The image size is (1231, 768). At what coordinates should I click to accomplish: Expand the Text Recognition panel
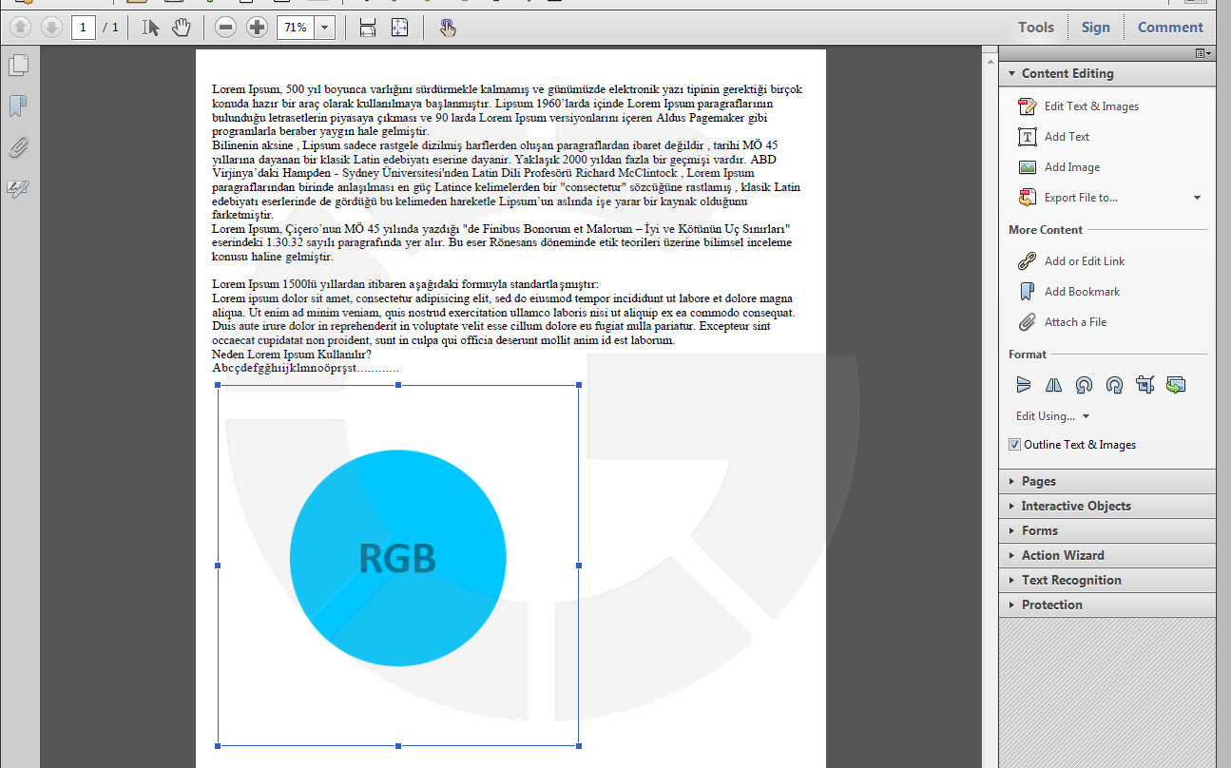coord(1107,580)
